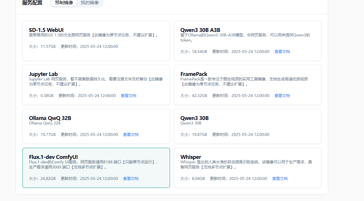The height and width of the screenshot is (201, 364).
Task: Choose the Qwen3 30B A3B image card
Action: (247, 41)
